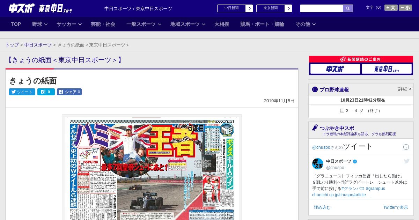This screenshot has height=220, width=419.
Task: Click the @chuspoさんのツイート header link
Action: 343,147
